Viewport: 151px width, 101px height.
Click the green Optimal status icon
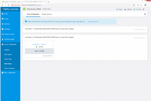(36, 47)
